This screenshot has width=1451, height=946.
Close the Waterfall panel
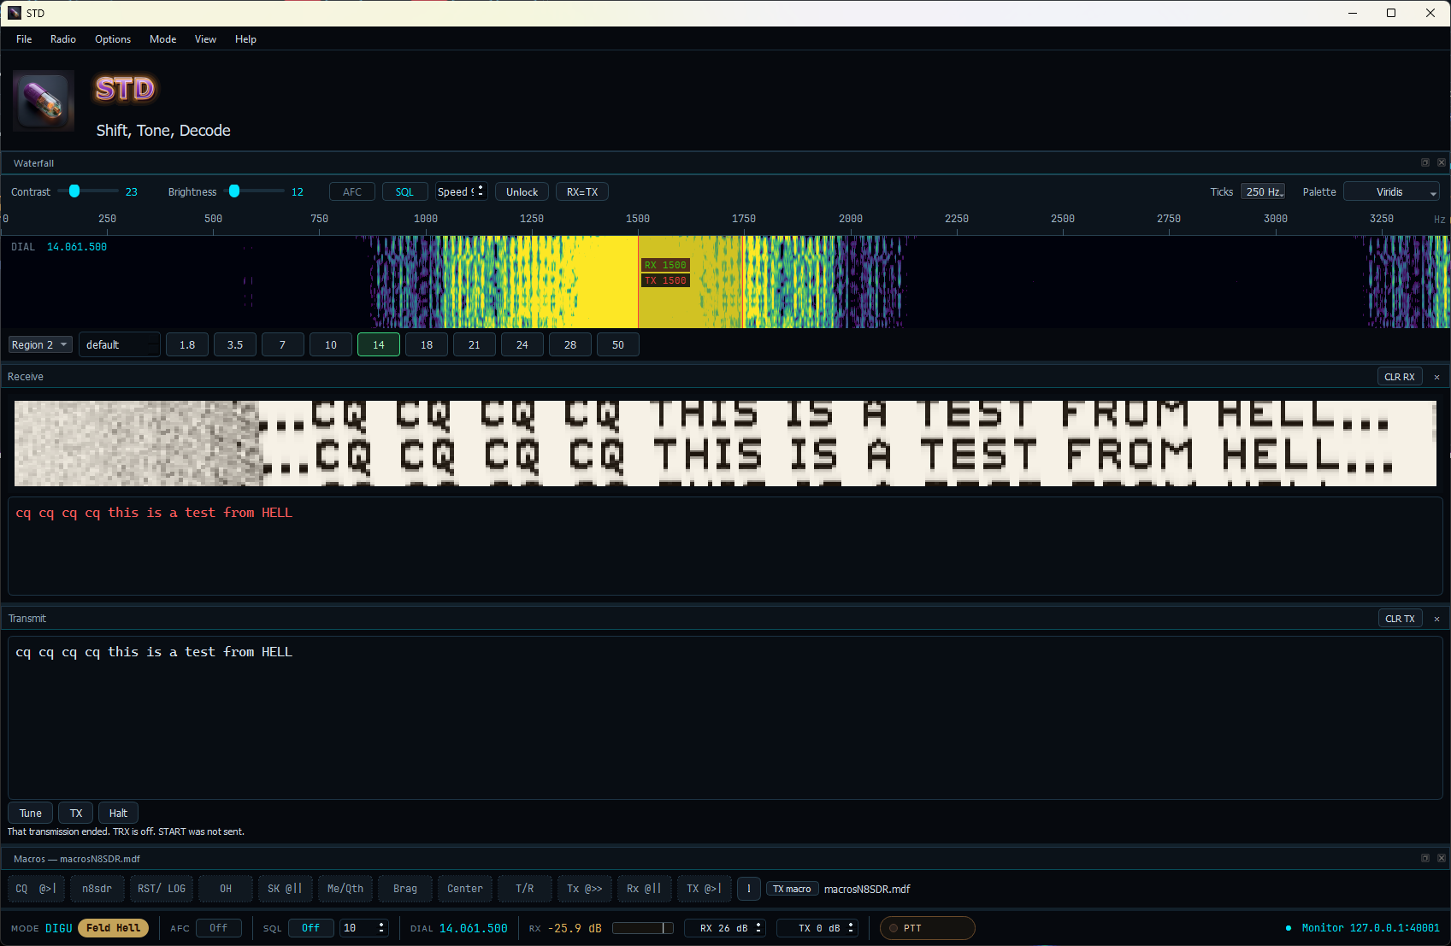click(1442, 162)
